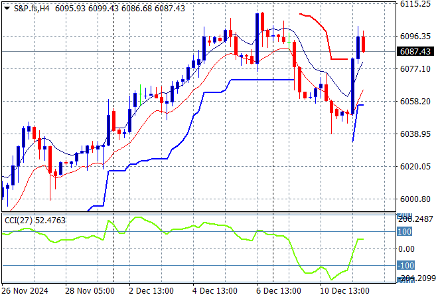Viewport: 438px width, 299px height.
Task: Select the 6096.35 price axis label
Action: click(x=415, y=37)
